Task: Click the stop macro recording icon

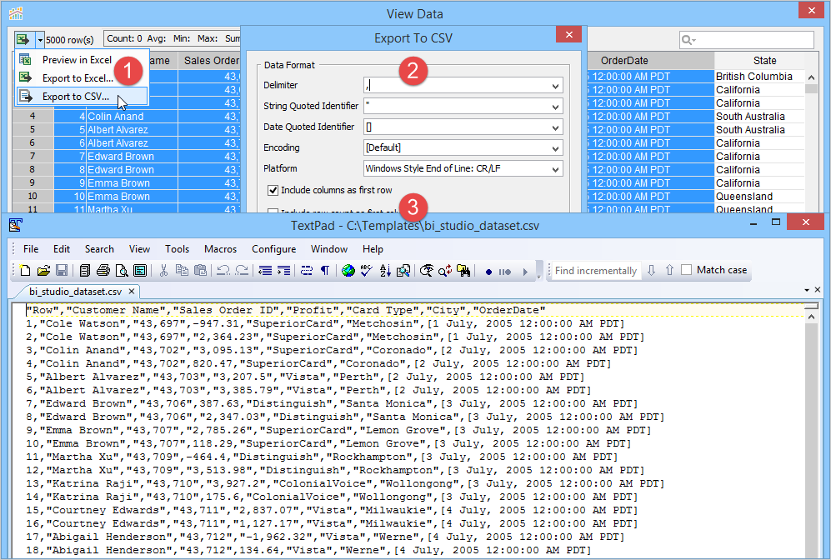Action: [x=505, y=272]
